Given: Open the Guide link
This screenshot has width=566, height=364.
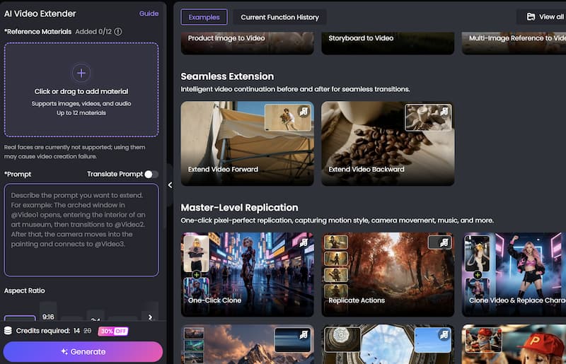Looking at the screenshot, I should point(149,13).
